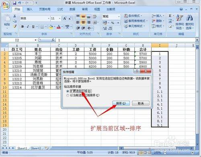
Task: Switch to Sheet1 worksheet tab
Action: (x=22, y=148)
